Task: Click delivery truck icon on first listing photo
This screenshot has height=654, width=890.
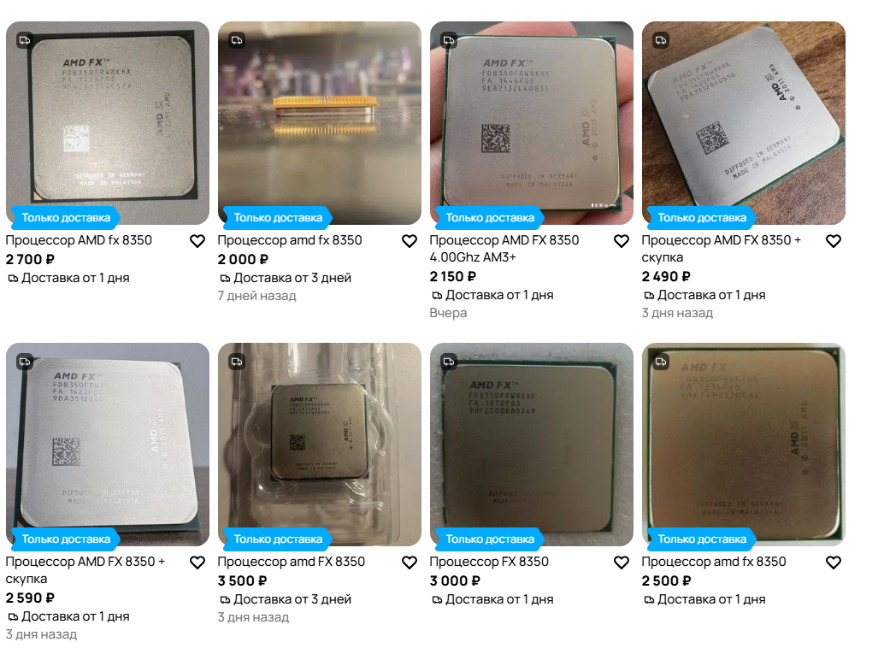Action: click(x=25, y=40)
